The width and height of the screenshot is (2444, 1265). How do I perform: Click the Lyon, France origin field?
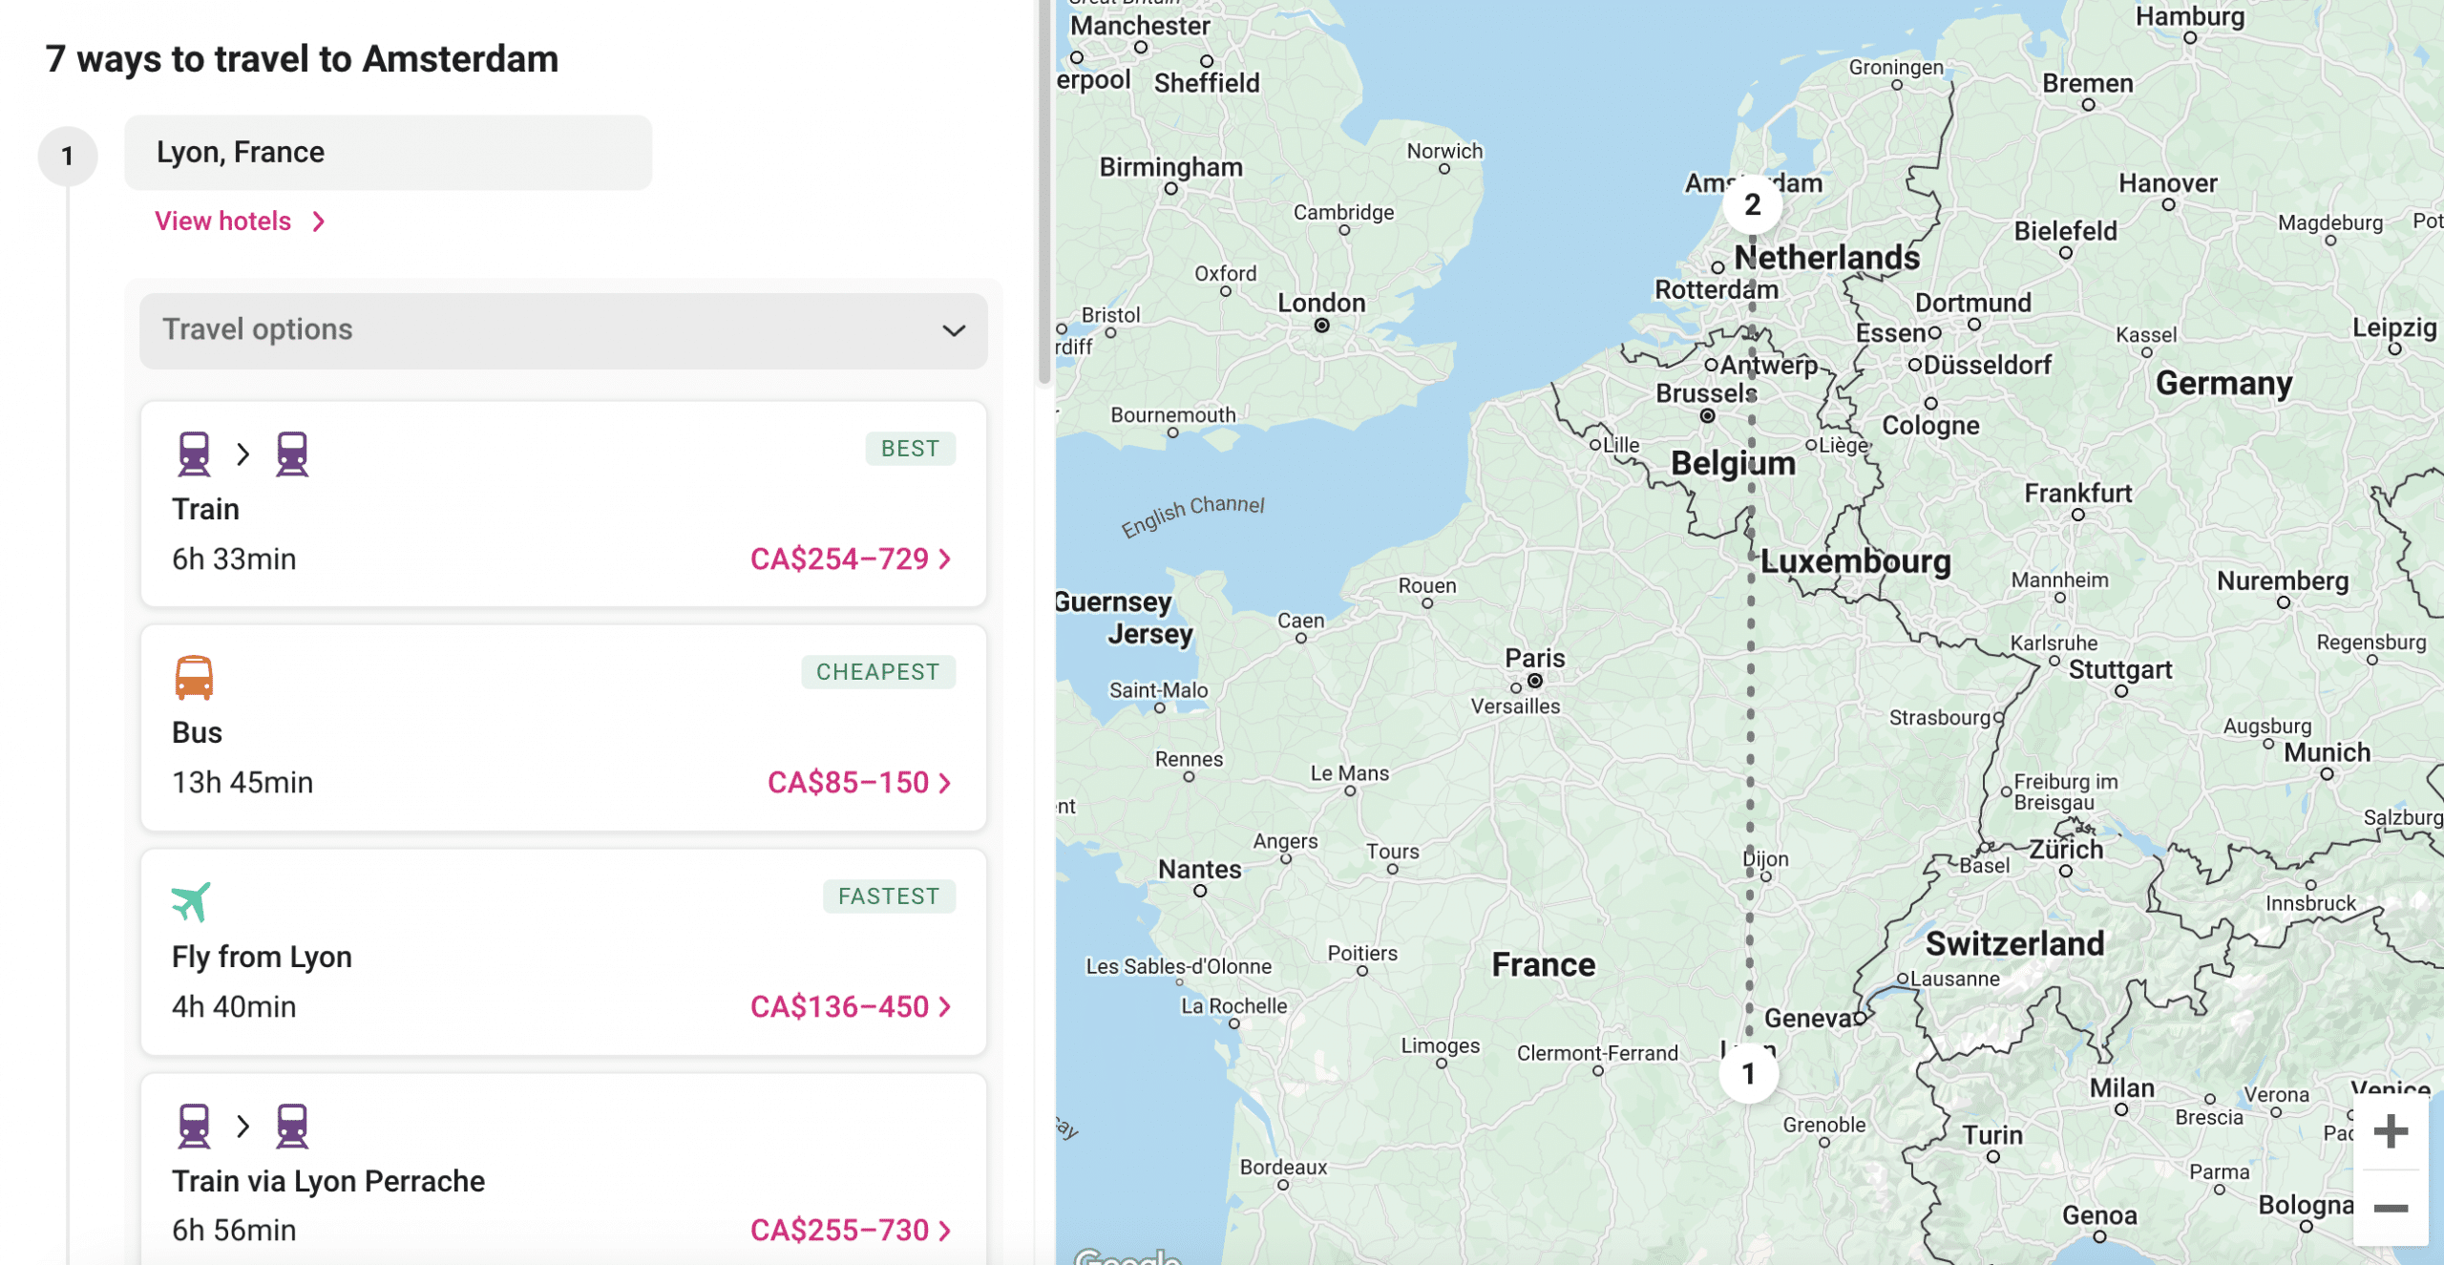pyautogui.click(x=388, y=153)
